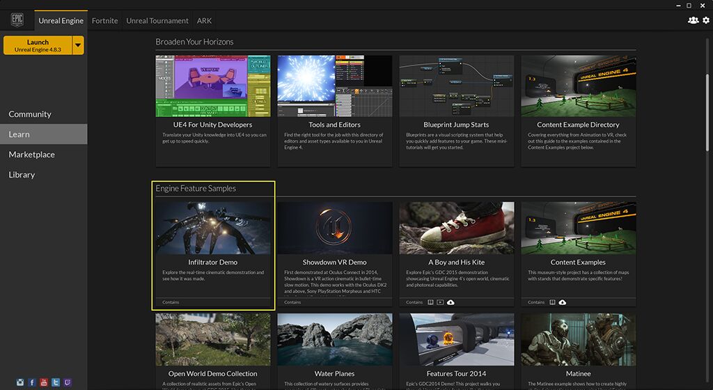Screen dimensions: 713x390
Task: Switch to the Fortnite tab
Action: point(104,21)
